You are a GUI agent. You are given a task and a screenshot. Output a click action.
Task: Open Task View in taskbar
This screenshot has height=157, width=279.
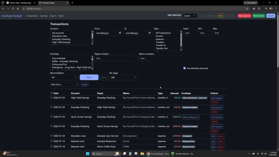pos(124,154)
